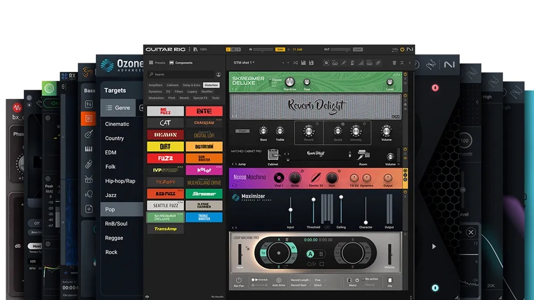Viewport: 534px width, 300px height.
Task: Toggle the output Limit button
Action: pyautogui.click(x=358, y=49)
